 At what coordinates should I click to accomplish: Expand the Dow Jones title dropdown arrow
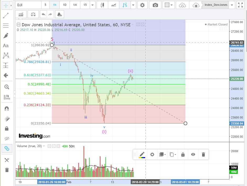coord(133,25)
